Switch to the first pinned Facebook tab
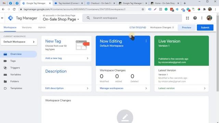The image size is (219, 123). click(x=11, y=3)
